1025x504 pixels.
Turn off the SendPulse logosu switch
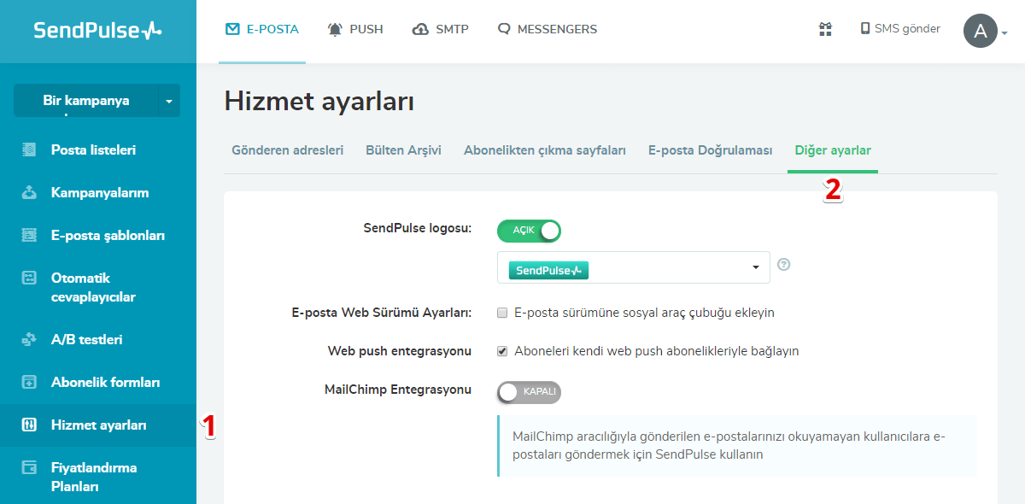pyautogui.click(x=529, y=231)
